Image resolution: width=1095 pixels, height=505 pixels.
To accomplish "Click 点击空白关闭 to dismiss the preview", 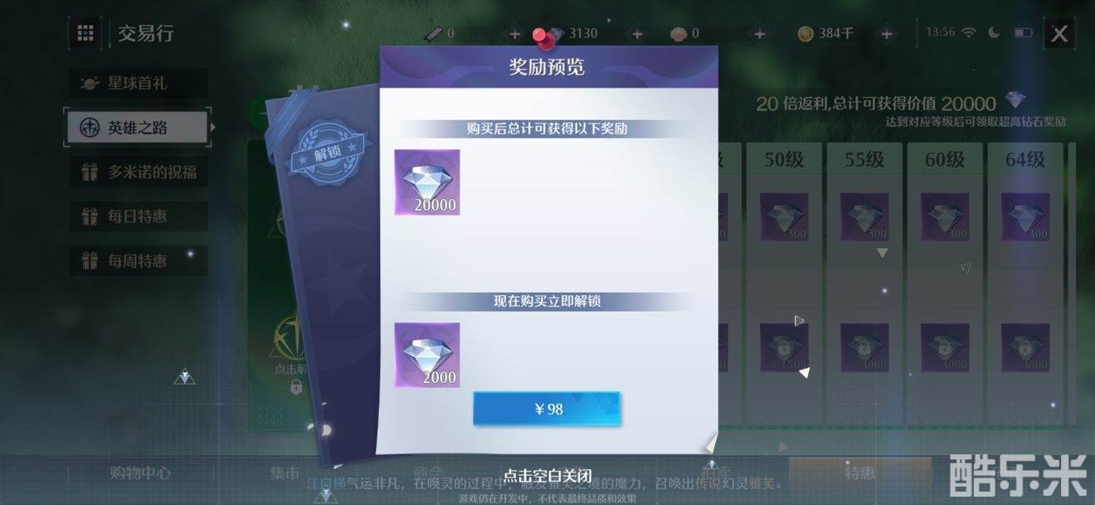I will pyautogui.click(x=547, y=476).
